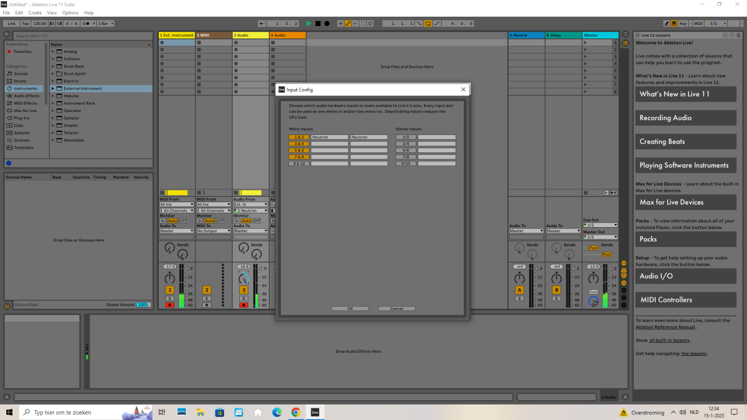Toggle the 7 & 8 mono inputs
The width and height of the screenshot is (747, 420).
[299, 157]
